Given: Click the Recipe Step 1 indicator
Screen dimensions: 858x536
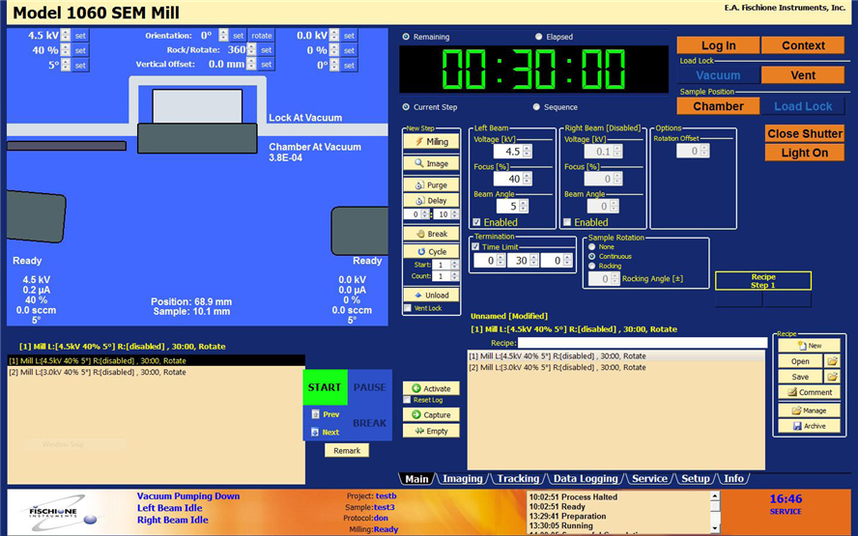Looking at the screenshot, I should (762, 281).
